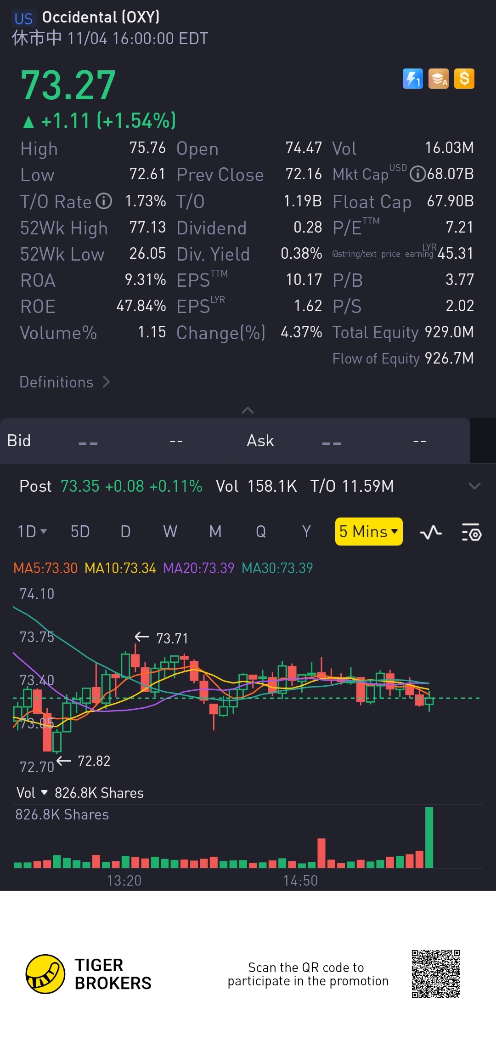The image size is (496, 1058).
Task: Tap the 14:50 time axis label
Action: click(300, 881)
